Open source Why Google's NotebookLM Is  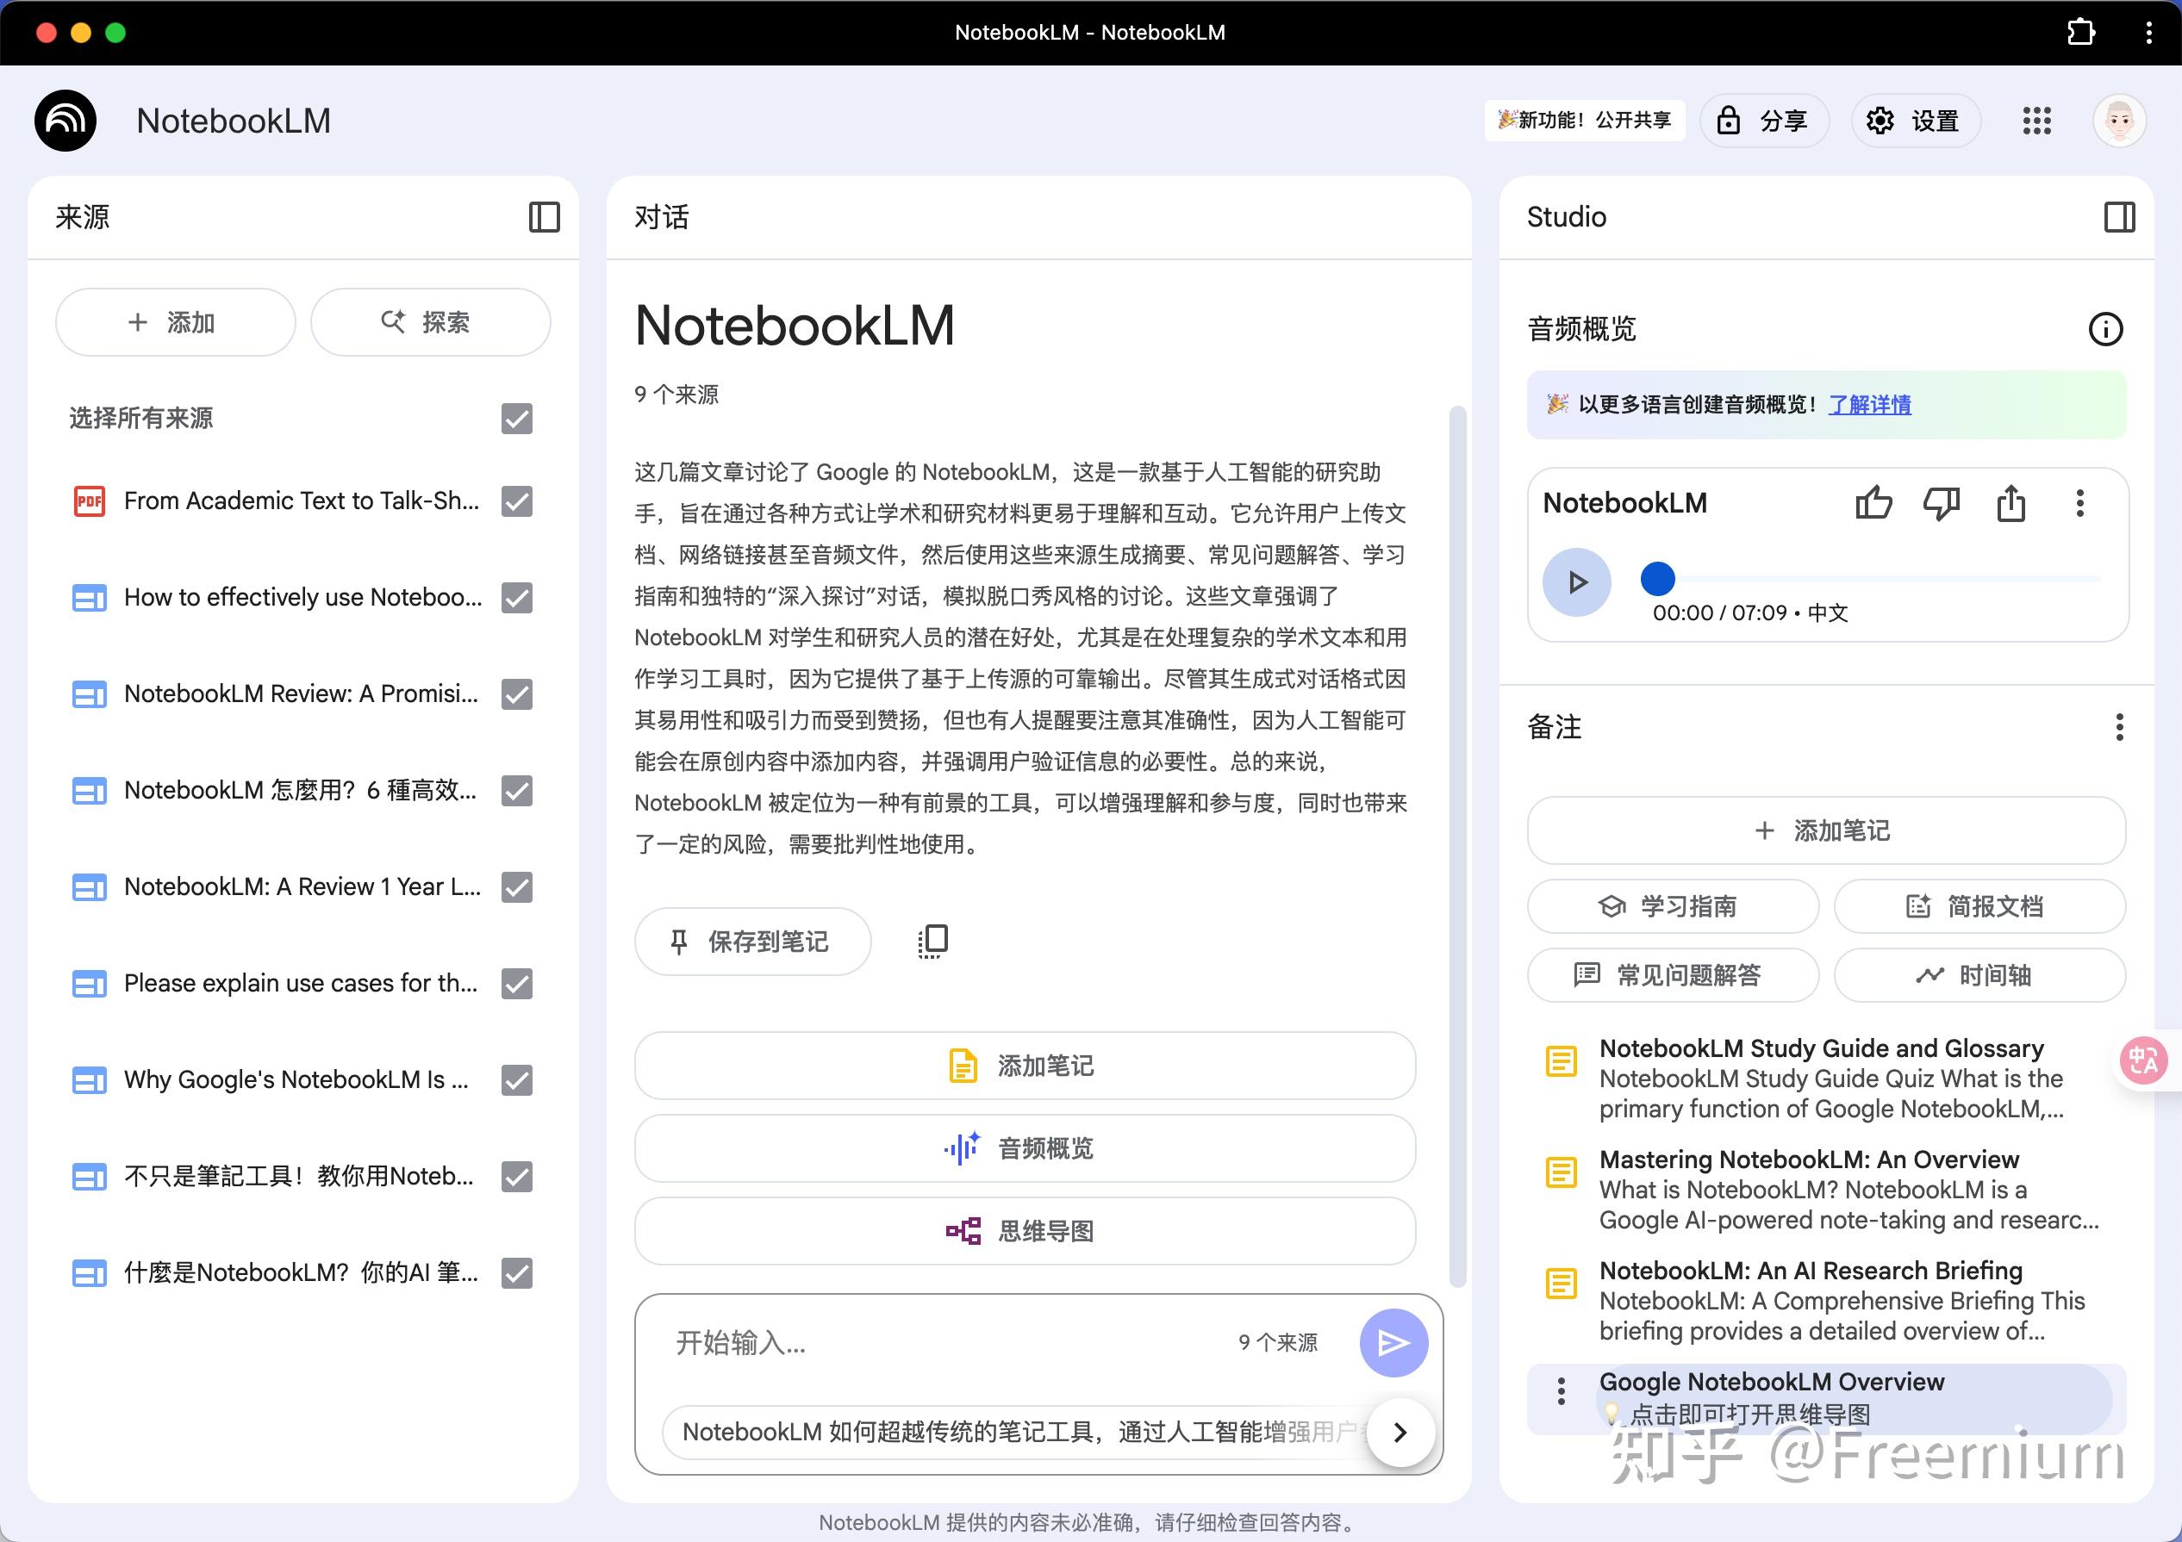click(x=296, y=1079)
